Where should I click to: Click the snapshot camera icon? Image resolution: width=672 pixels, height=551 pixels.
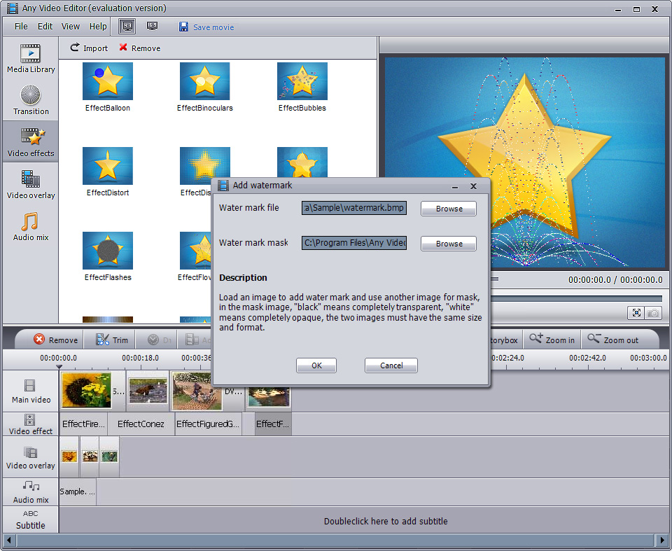[653, 313]
